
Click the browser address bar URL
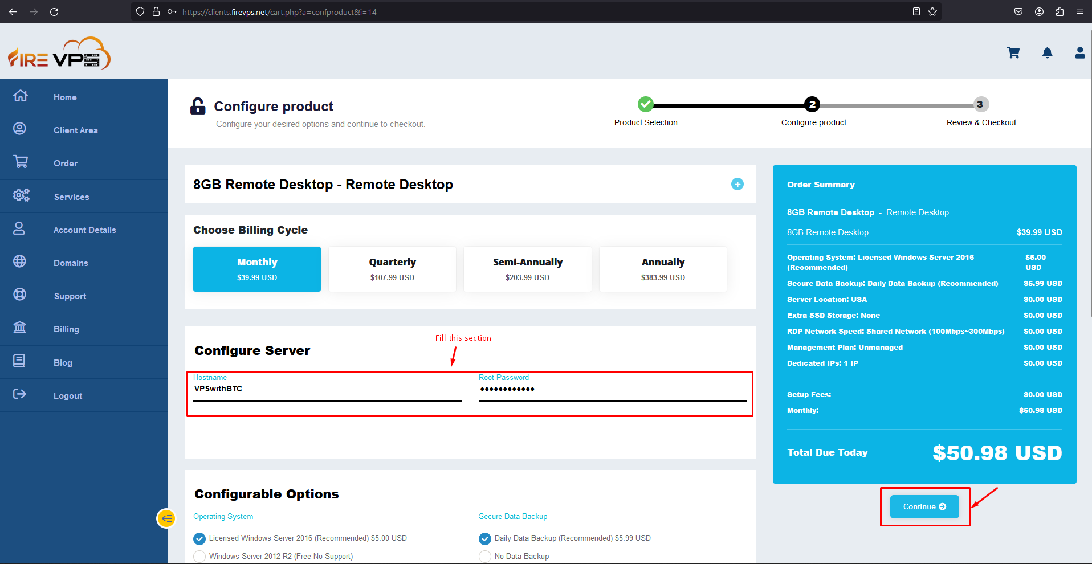pyautogui.click(x=279, y=12)
